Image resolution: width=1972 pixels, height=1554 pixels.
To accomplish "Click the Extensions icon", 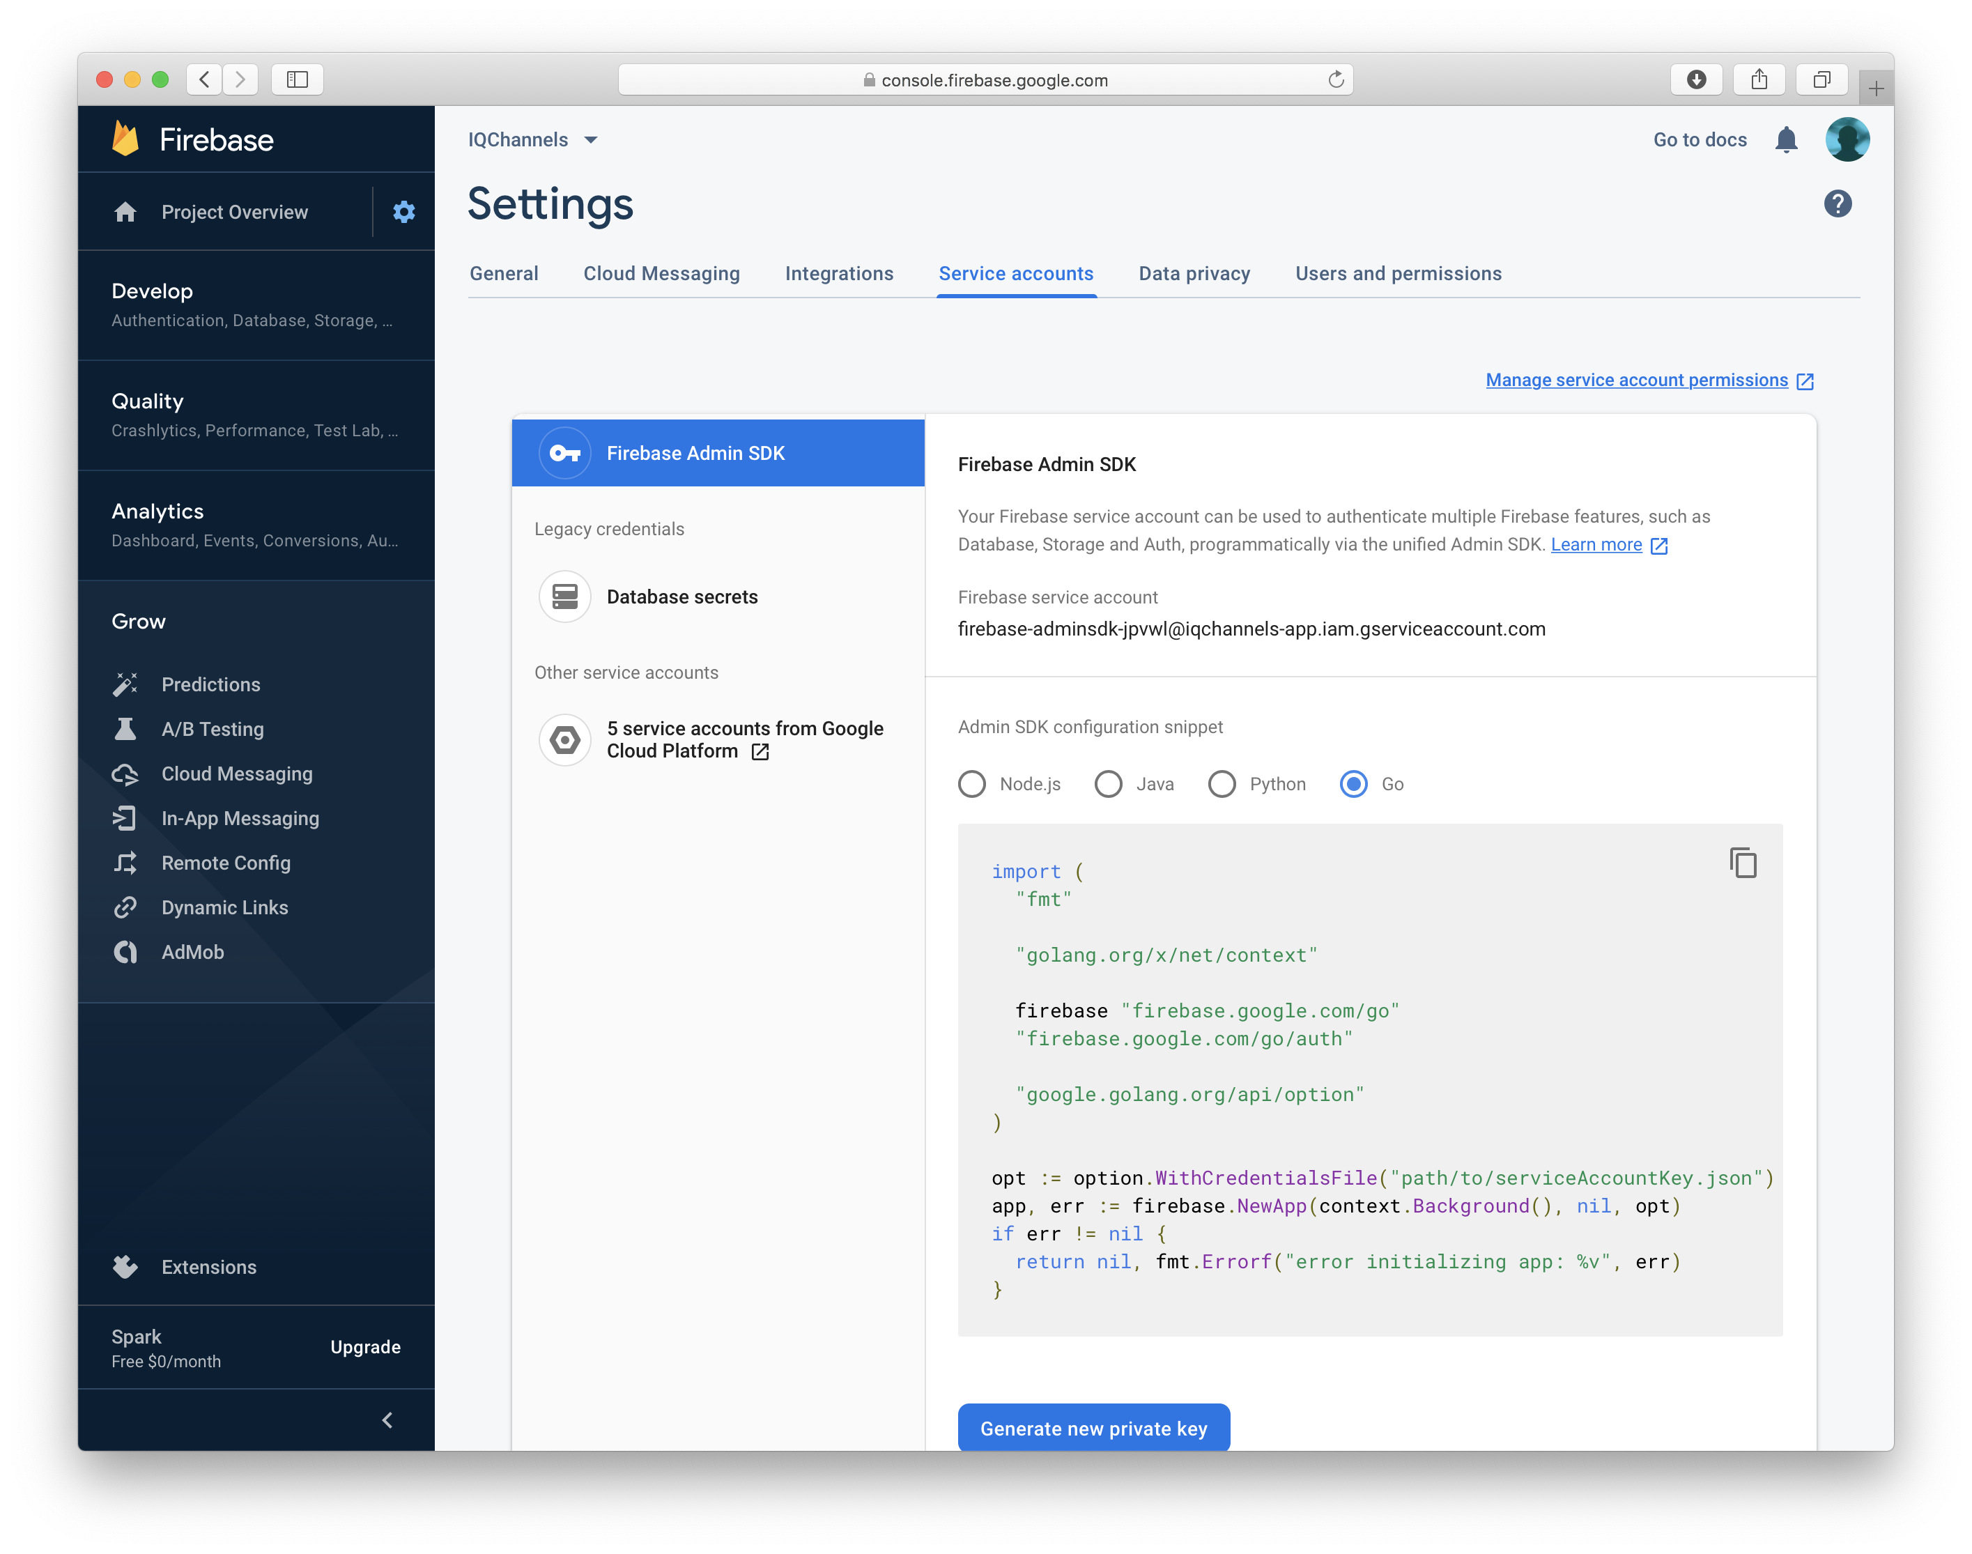I will coord(125,1266).
